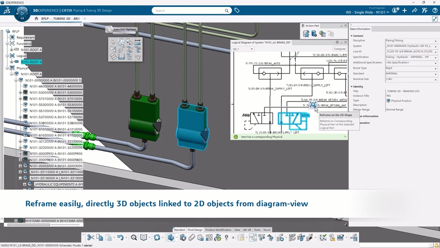
Task: Click the Cut scissors icon in toolbar
Action: (91, 237)
